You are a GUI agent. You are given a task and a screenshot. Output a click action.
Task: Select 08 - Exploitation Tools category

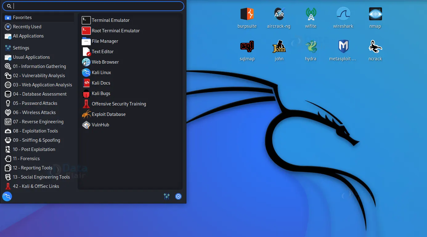click(38, 131)
